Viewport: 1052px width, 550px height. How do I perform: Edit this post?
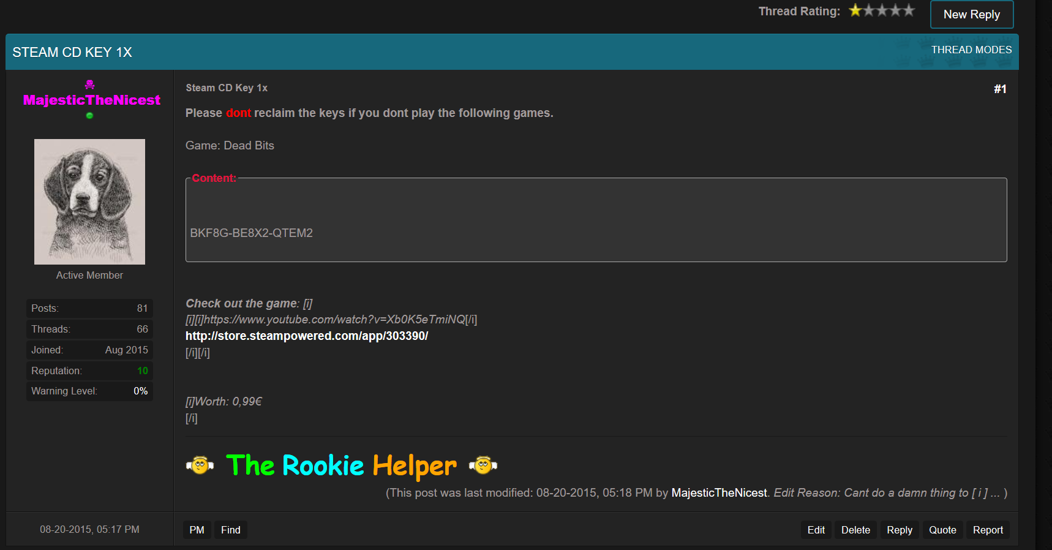(816, 530)
